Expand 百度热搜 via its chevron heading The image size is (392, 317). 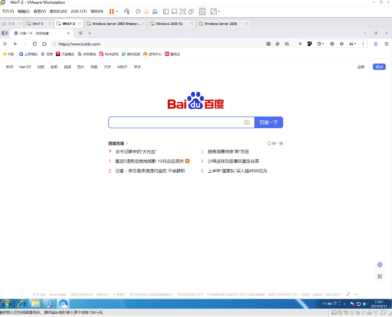(118, 143)
